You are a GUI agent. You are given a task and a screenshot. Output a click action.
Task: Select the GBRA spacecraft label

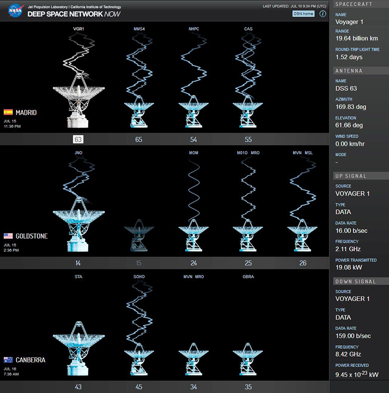point(248,277)
